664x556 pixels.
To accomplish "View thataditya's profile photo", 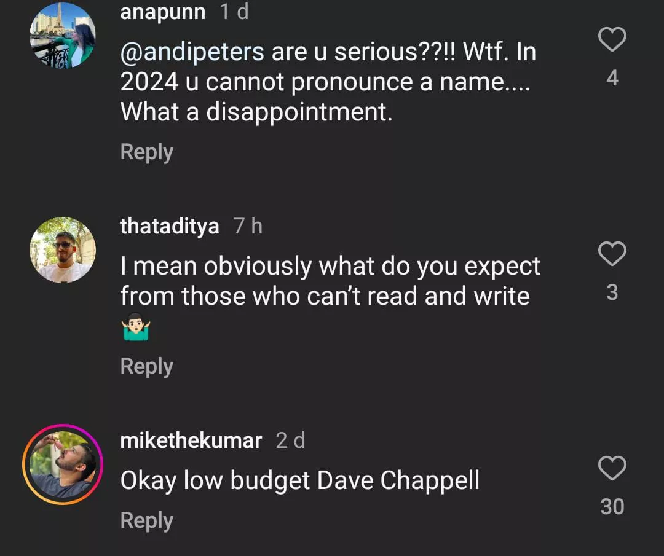I will pos(63,249).
